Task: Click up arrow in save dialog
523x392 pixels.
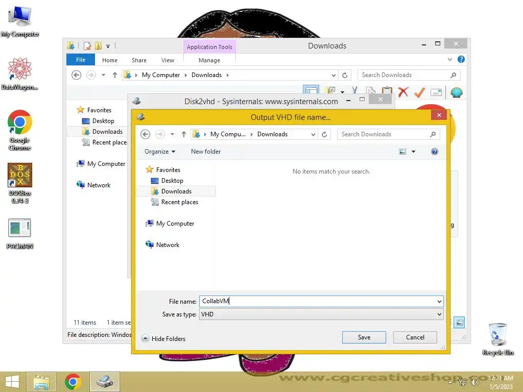Action: (184, 134)
